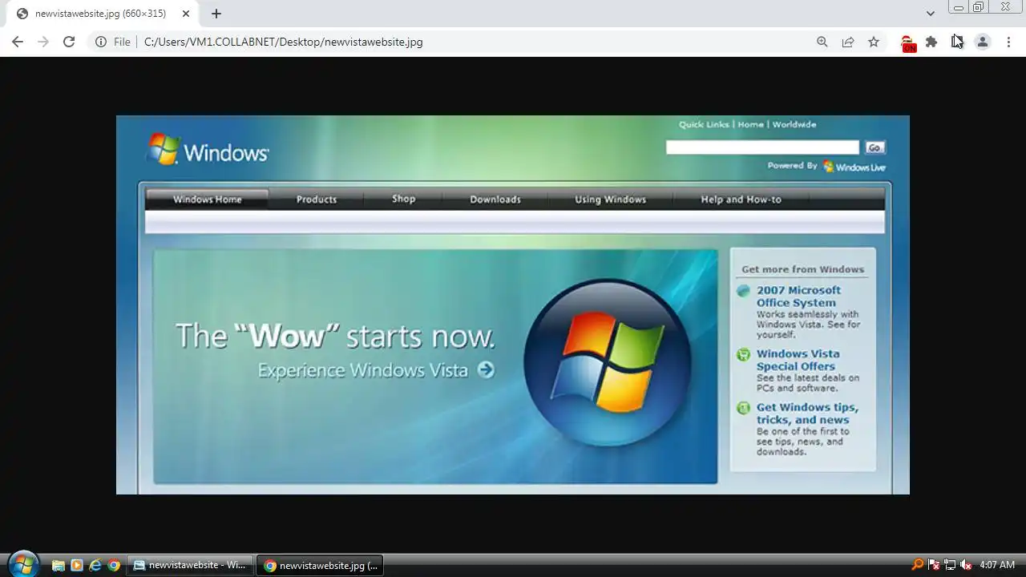Open the Security Center flag tray icon
This screenshot has height=577, width=1026.
(934, 565)
